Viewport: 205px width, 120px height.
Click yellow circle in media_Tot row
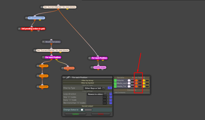point(144,86)
